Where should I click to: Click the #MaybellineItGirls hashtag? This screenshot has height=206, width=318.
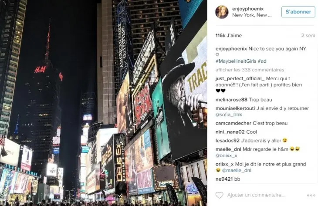[x=236, y=61]
